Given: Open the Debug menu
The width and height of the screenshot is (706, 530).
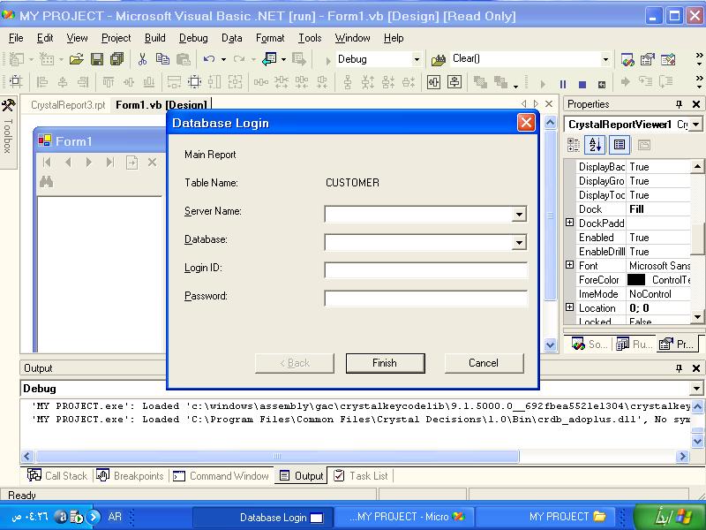Looking at the screenshot, I should tap(193, 38).
